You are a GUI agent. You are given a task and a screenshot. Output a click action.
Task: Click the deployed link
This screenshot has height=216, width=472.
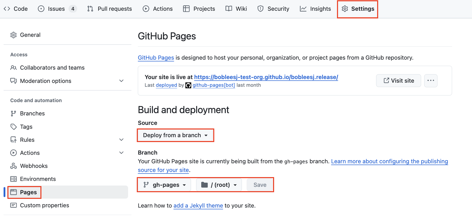click(166, 85)
